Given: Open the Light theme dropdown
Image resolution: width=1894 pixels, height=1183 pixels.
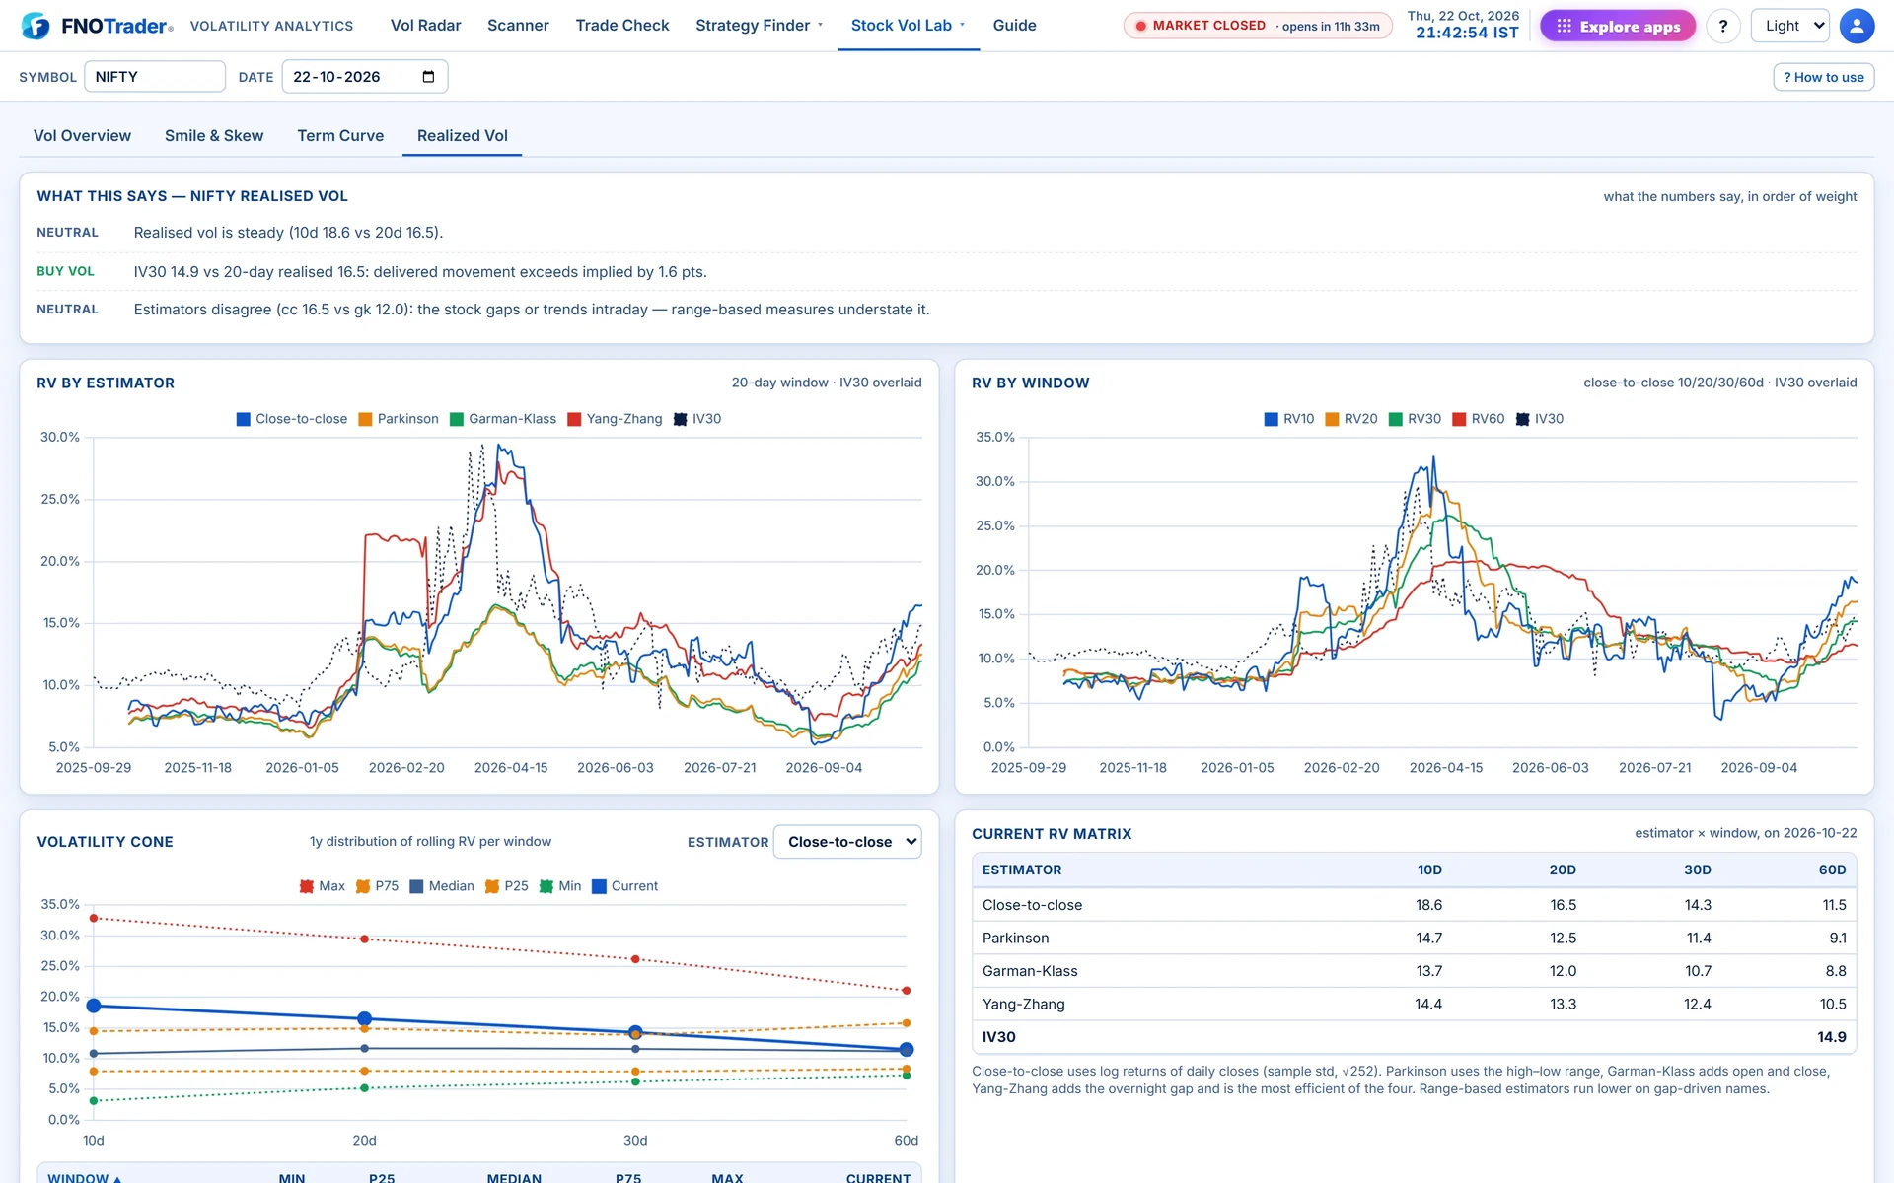Looking at the screenshot, I should pos(1789,26).
